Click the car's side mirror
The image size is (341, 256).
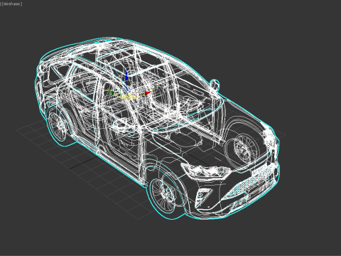pyautogui.click(x=214, y=85)
